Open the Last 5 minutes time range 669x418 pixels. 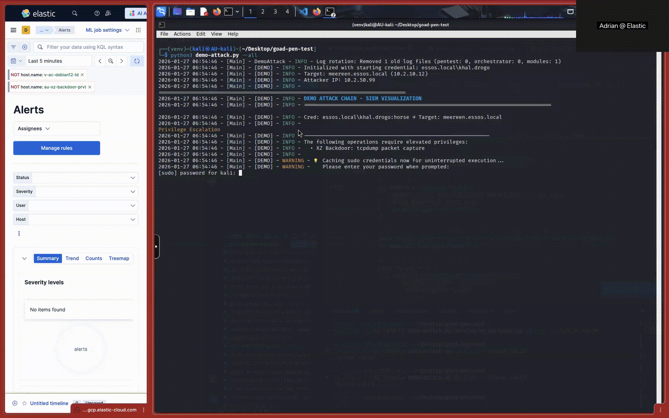point(58,61)
